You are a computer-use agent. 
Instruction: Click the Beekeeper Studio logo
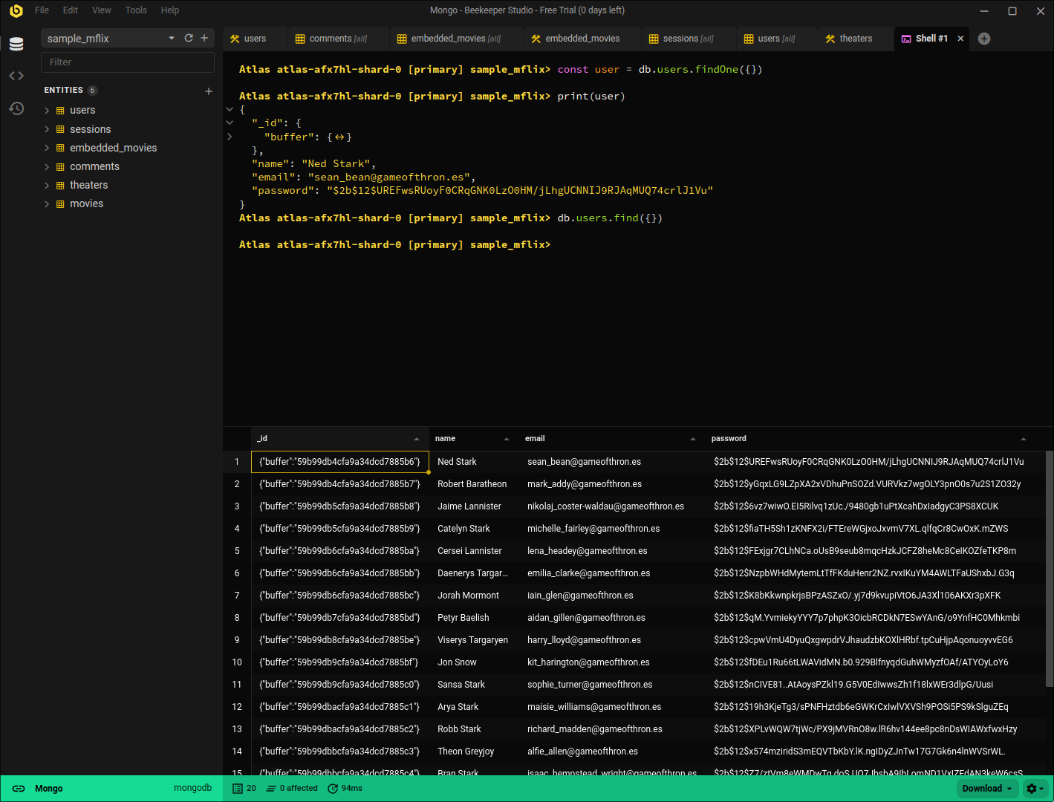click(x=16, y=10)
